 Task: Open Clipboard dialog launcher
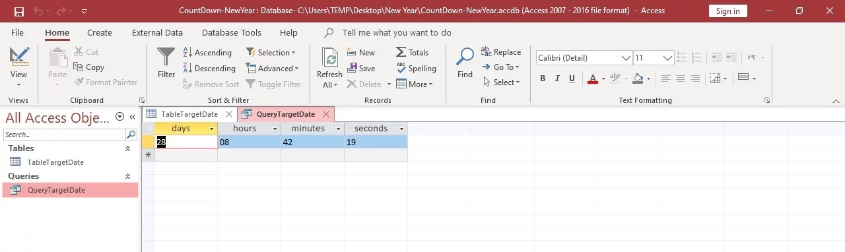point(142,100)
